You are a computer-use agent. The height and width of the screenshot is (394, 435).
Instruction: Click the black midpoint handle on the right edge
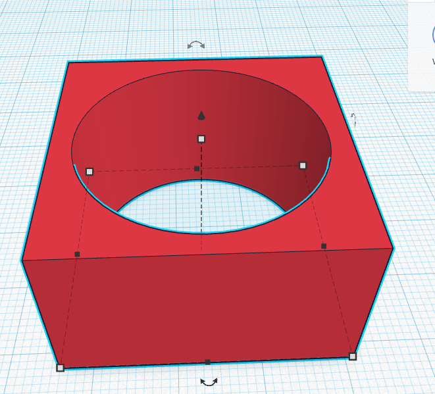coord(324,246)
